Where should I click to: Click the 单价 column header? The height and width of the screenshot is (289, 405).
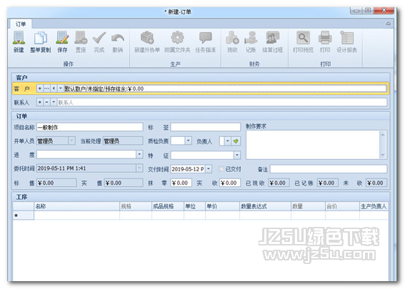tap(222, 206)
